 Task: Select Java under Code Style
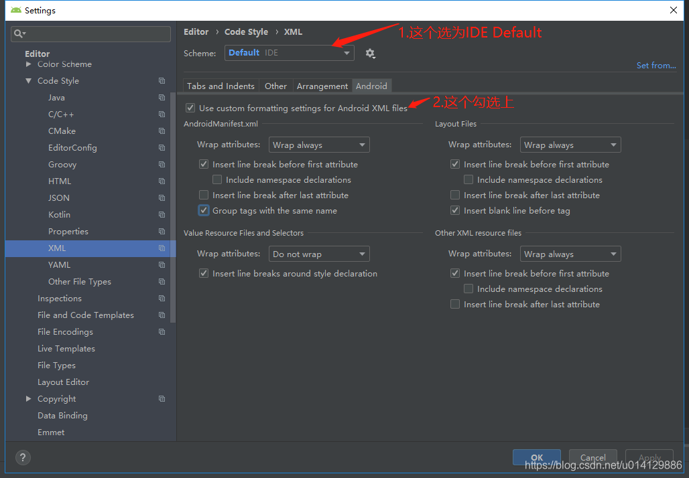tap(56, 98)
